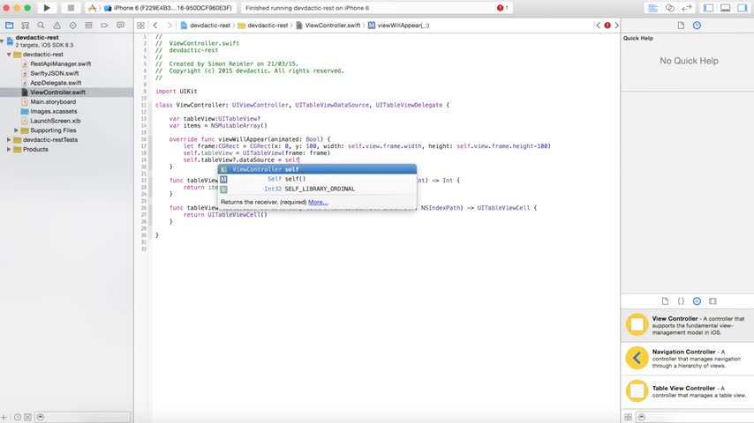The width and height of the screenshot is (754, 423).
Task: Click the navigator filter field
Action: 83,417
